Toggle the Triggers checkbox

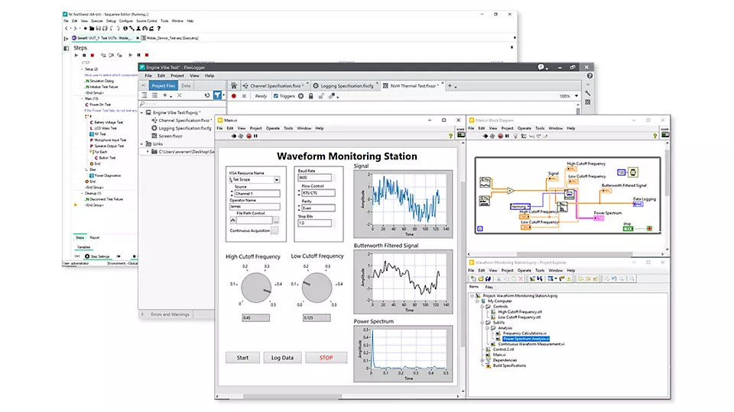[x=274, y=96]
